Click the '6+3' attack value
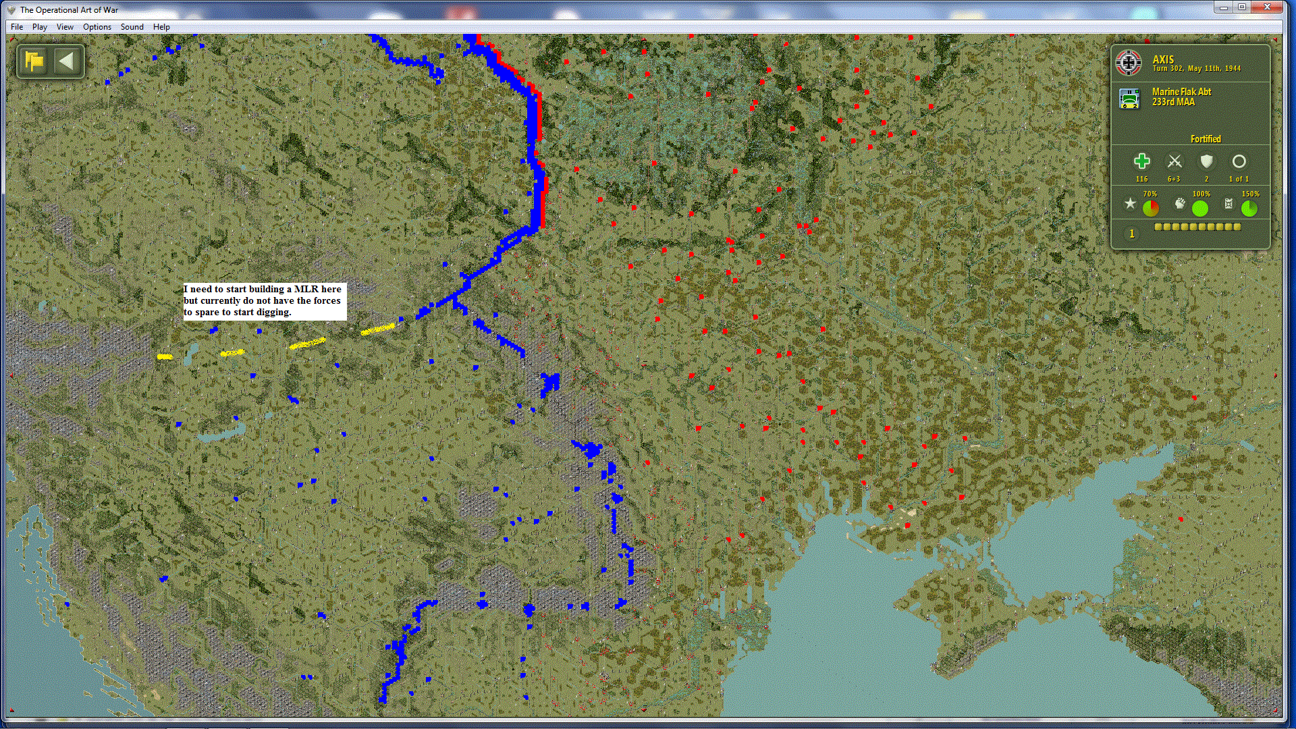 (x=1174, y=179)
